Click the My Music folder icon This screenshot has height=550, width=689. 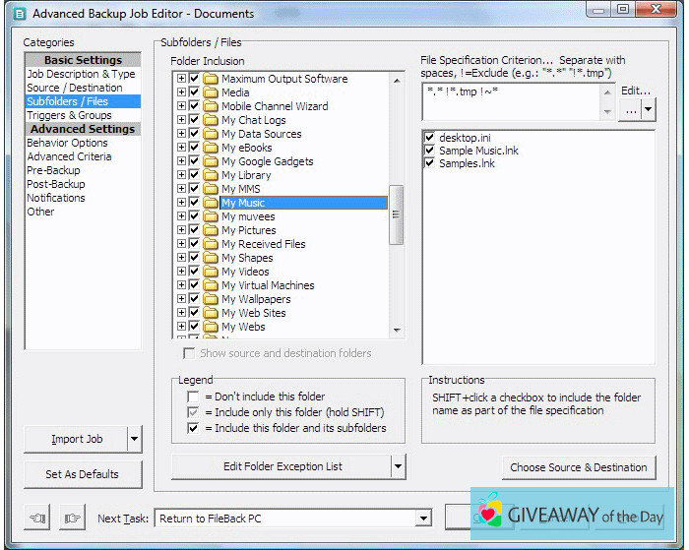[210, 203]
